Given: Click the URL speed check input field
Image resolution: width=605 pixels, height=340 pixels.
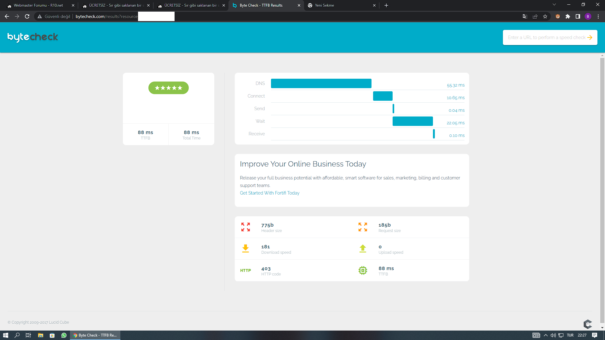Looking at the screenshot, I should point(546,37).
